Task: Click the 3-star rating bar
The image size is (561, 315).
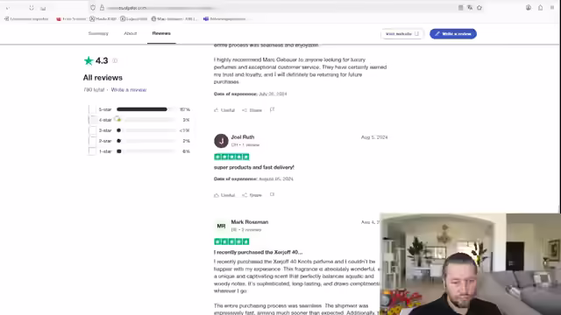Action: (146, 130)
